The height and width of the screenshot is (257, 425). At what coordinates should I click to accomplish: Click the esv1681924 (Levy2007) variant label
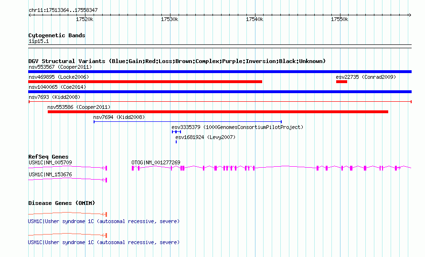click(205, 137)
